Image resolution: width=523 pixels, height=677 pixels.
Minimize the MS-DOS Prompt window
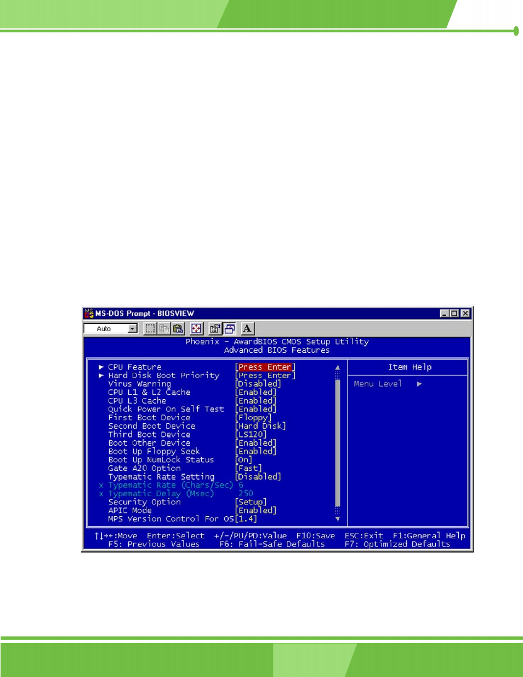coord(445,314)
